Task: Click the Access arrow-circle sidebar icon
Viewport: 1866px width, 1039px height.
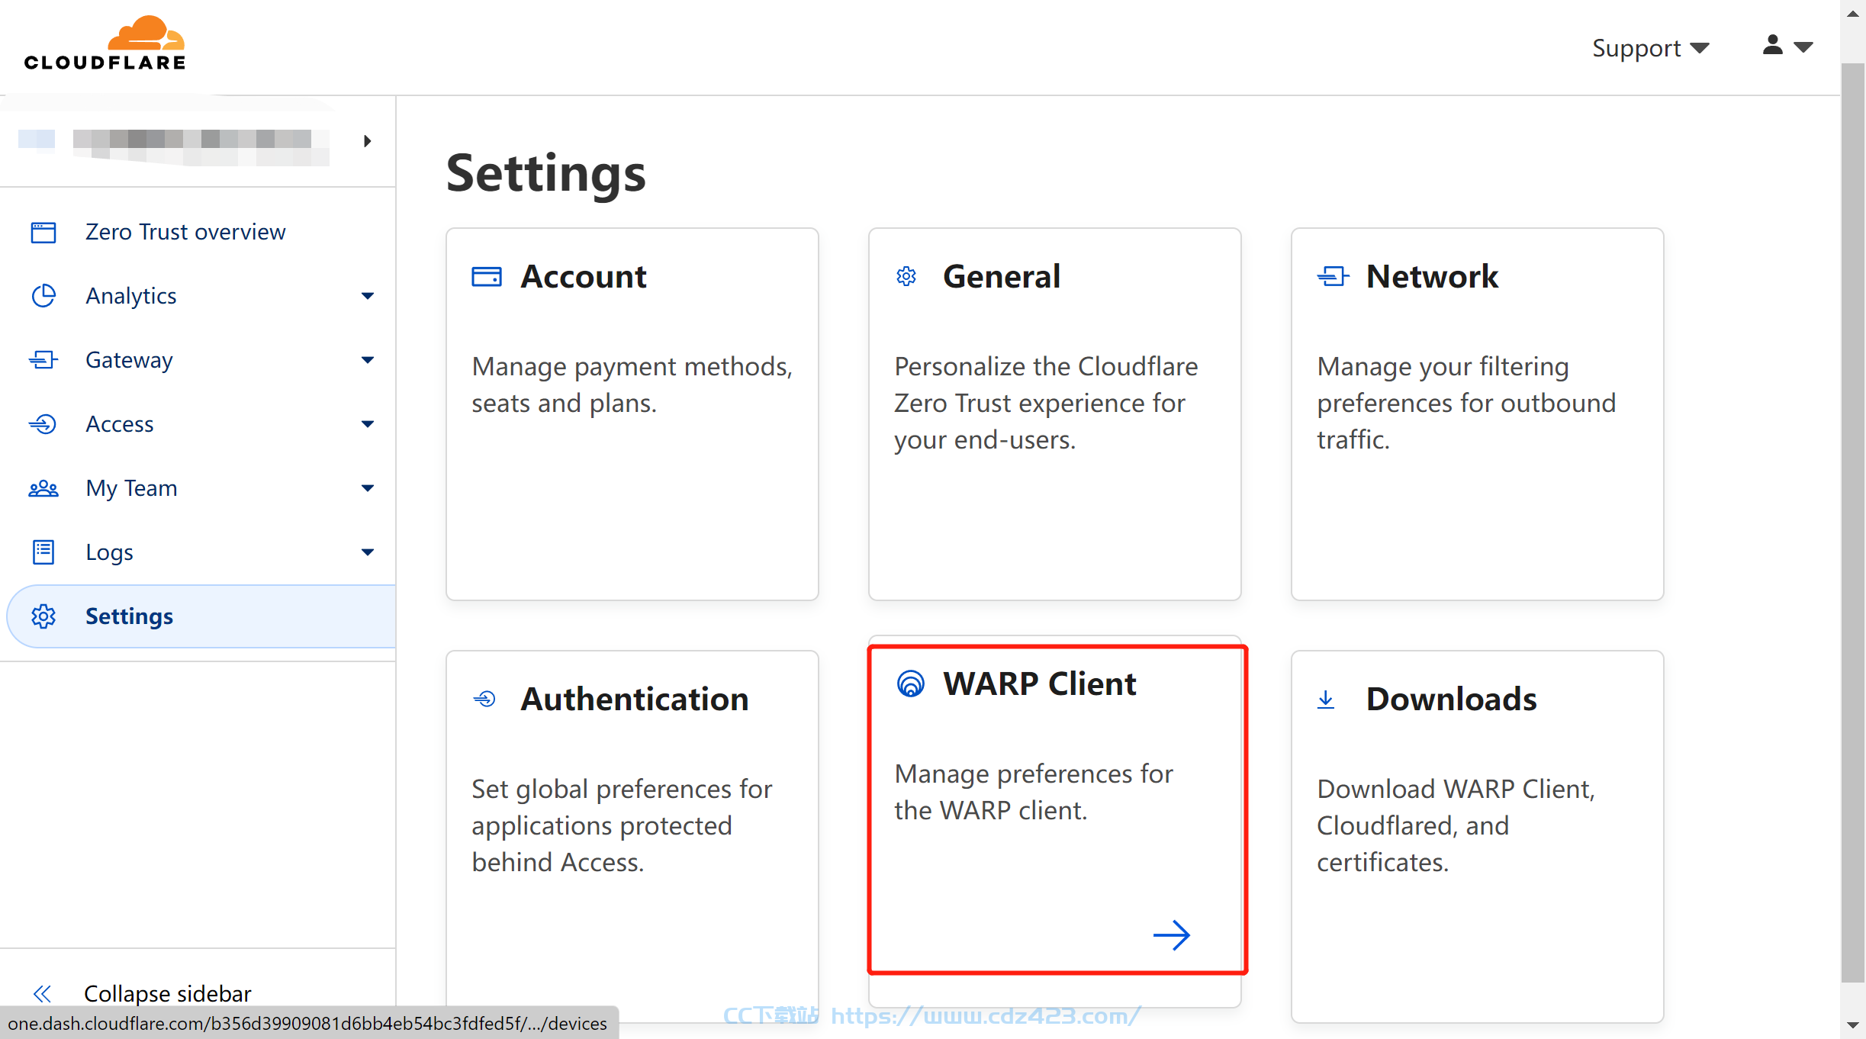Action: pos(43,424)
